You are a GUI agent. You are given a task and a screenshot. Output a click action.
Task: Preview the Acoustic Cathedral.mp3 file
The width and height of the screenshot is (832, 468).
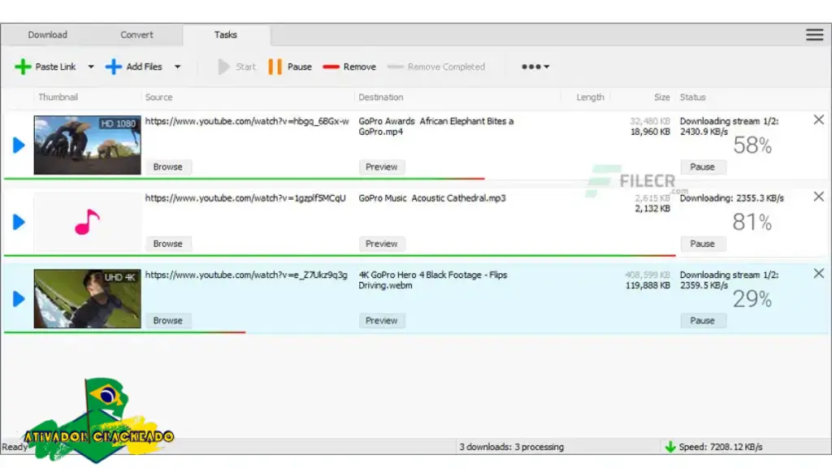coord(382,244)
